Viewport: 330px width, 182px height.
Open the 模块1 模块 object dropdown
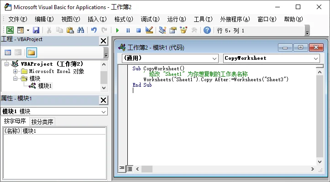point(103,112)
